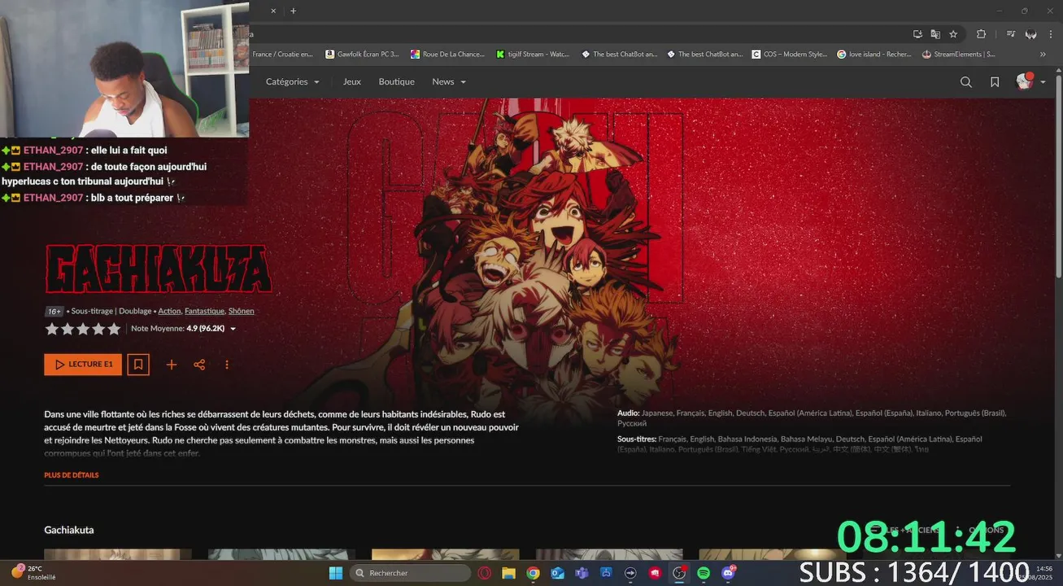Show hidden bookmarks with the double chevron

[1043, 55]
